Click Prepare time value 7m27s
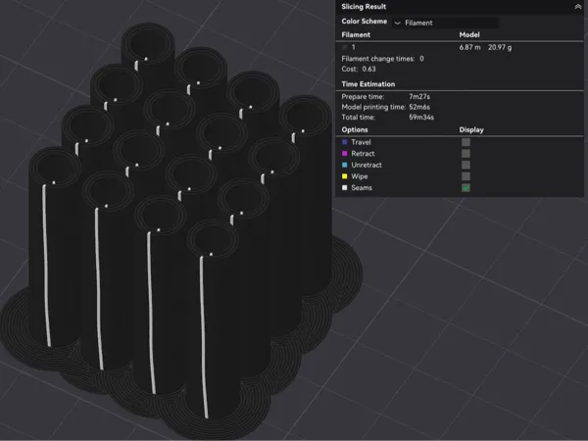 (419, 97)
